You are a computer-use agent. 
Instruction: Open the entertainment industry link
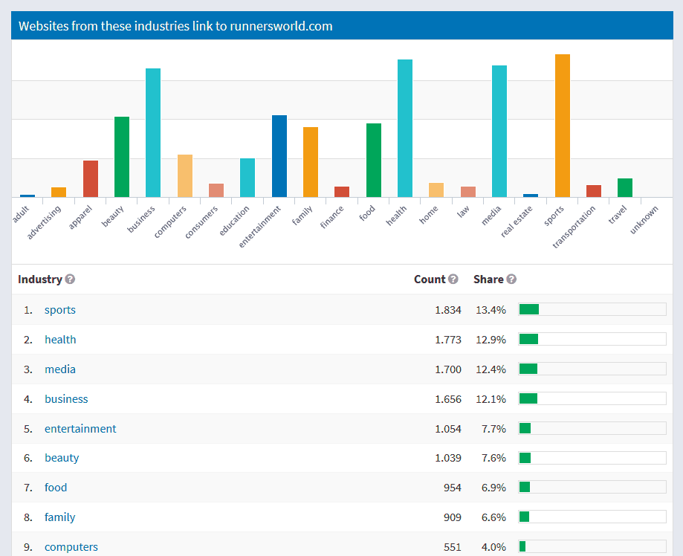coord(80,428)
